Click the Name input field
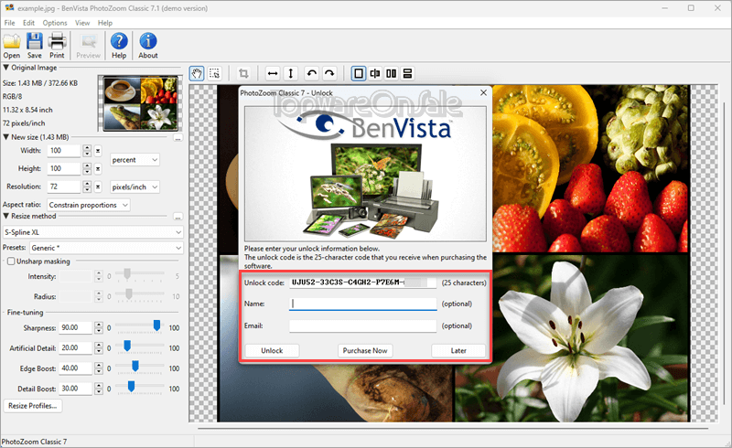The height and width of the screenshot is (448, 732). [362, 304]
